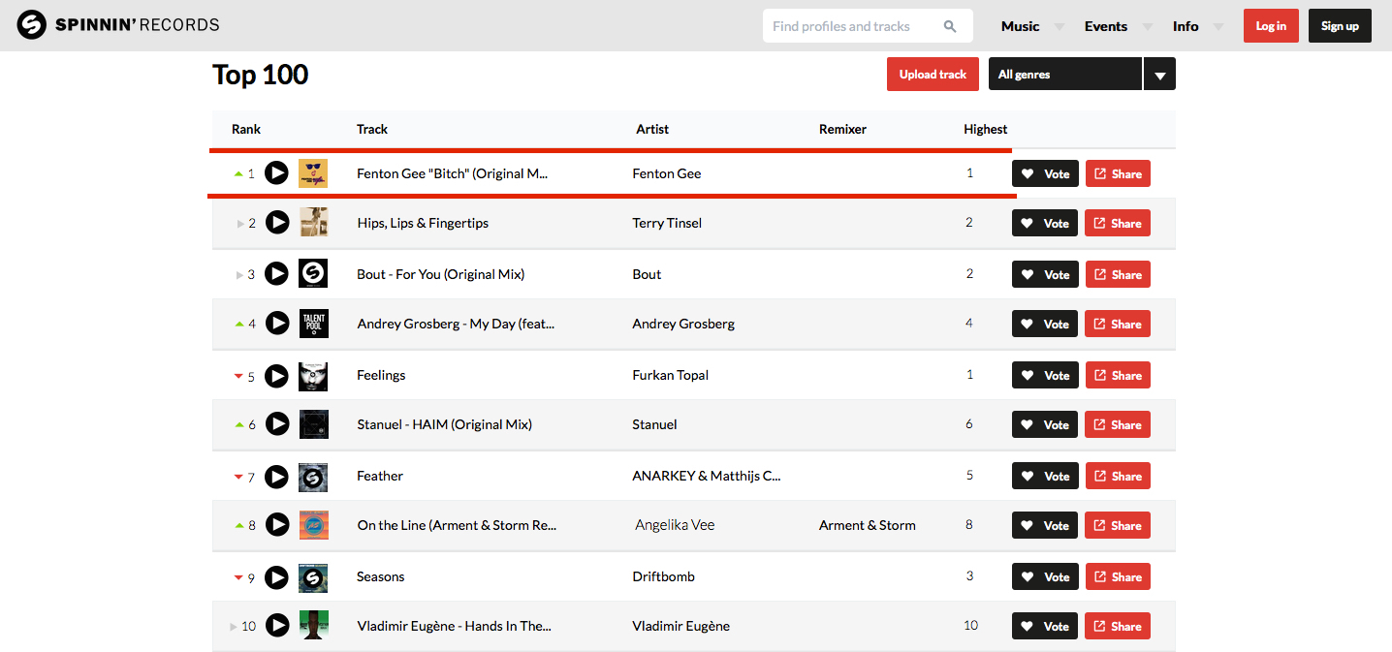Open Bout - For You cover art
The image size is (1392, 652).
(313, 273)
